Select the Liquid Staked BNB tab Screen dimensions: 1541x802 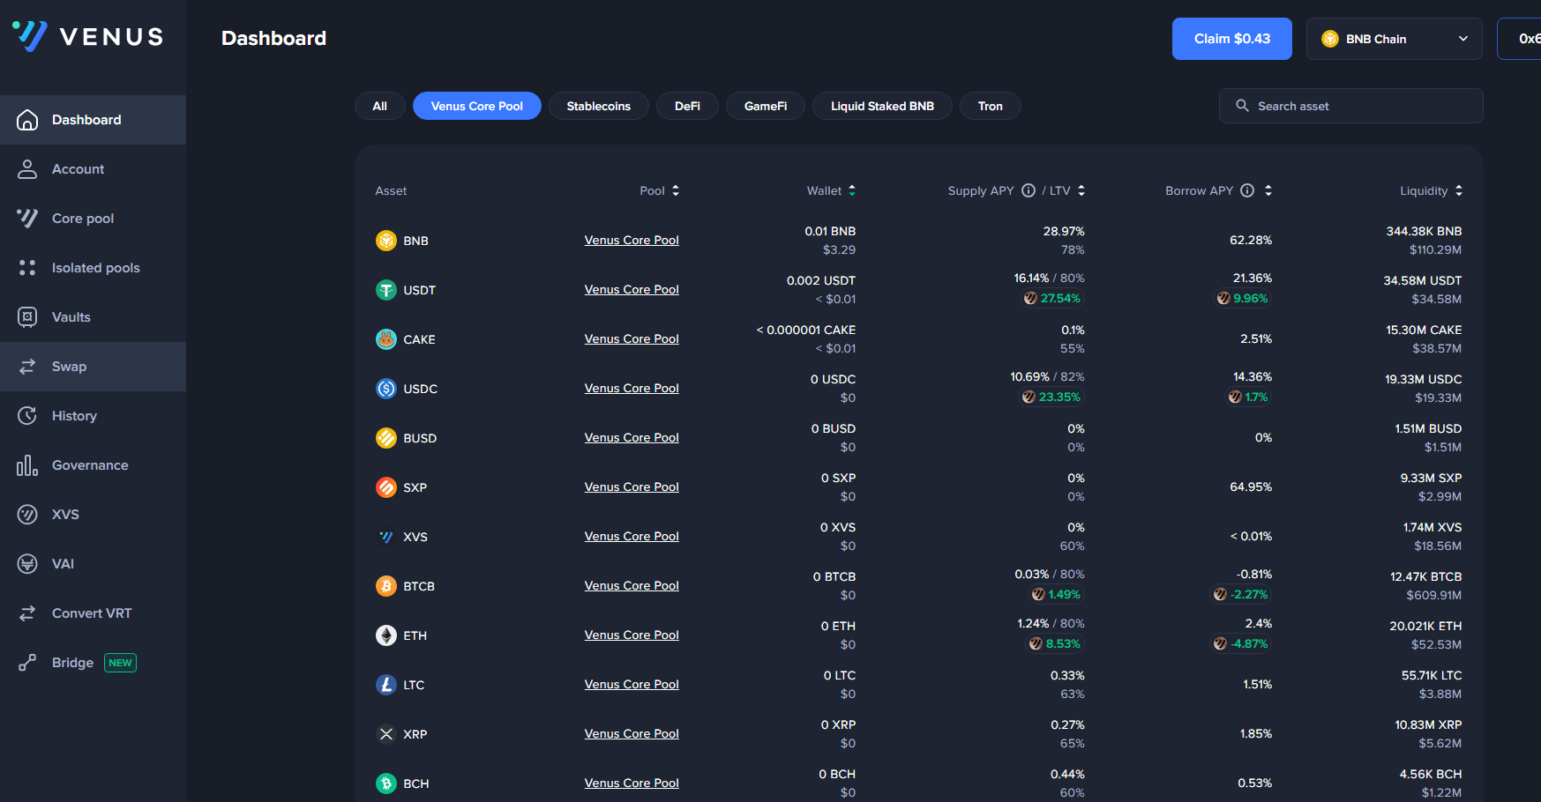882,106
